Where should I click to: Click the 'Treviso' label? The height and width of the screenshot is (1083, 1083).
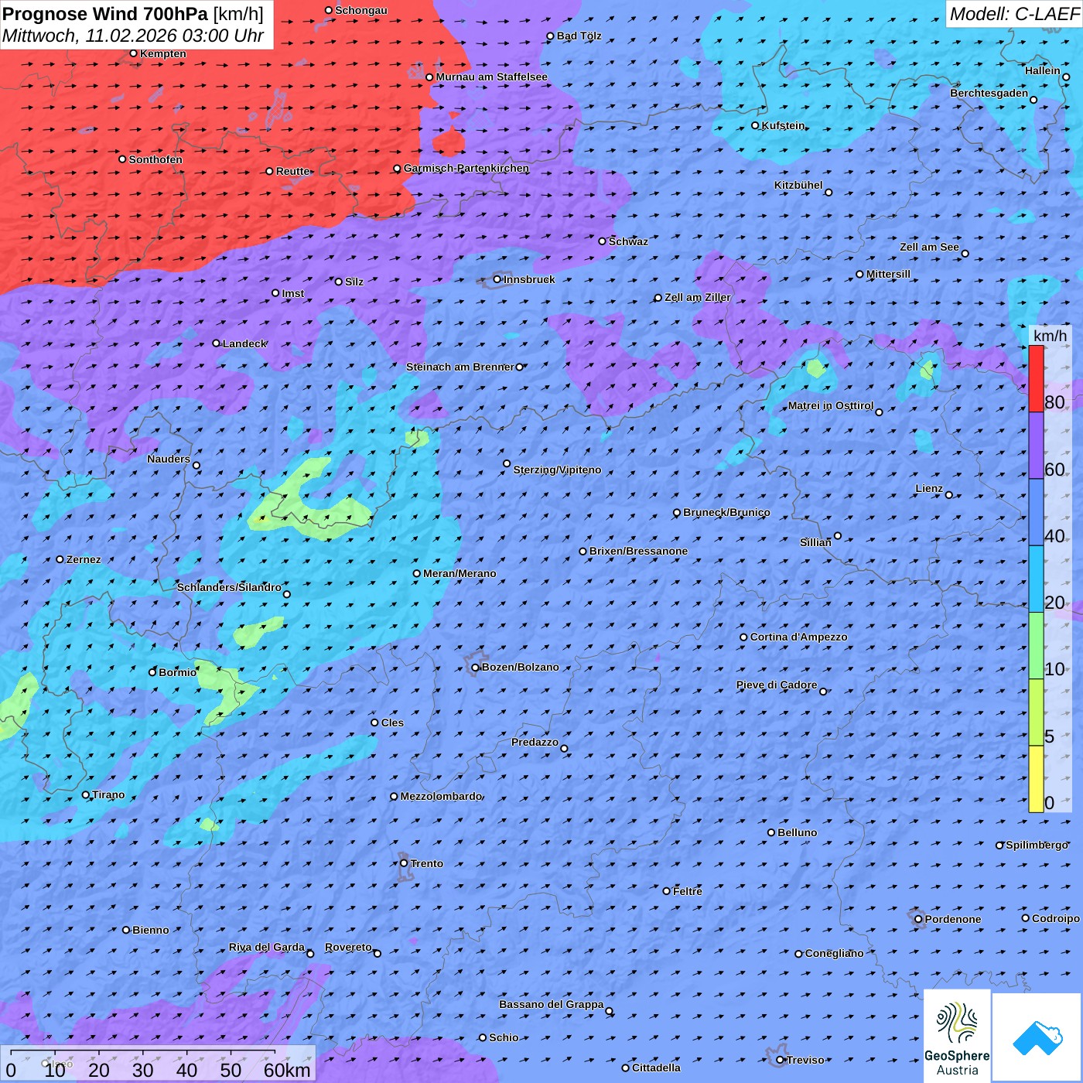click(805, 1060)
